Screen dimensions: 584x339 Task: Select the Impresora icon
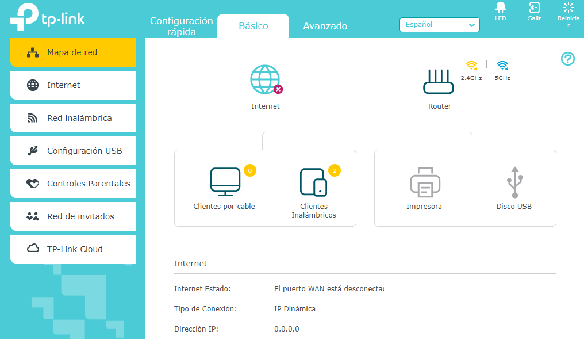(x=424, y=183)
